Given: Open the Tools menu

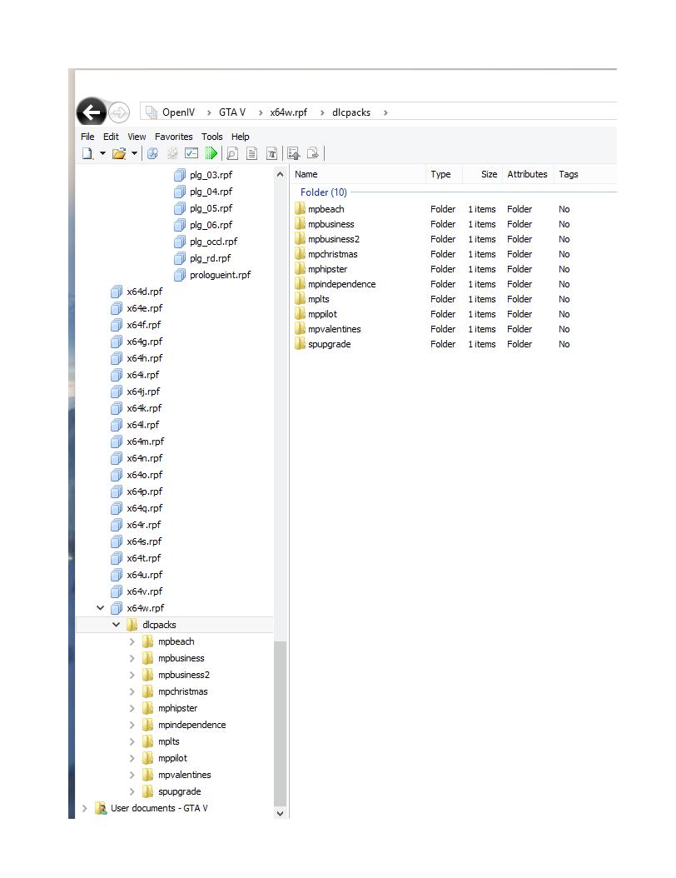Looking at the screenshot, I should pyautogui.click(x=212, y=137).
